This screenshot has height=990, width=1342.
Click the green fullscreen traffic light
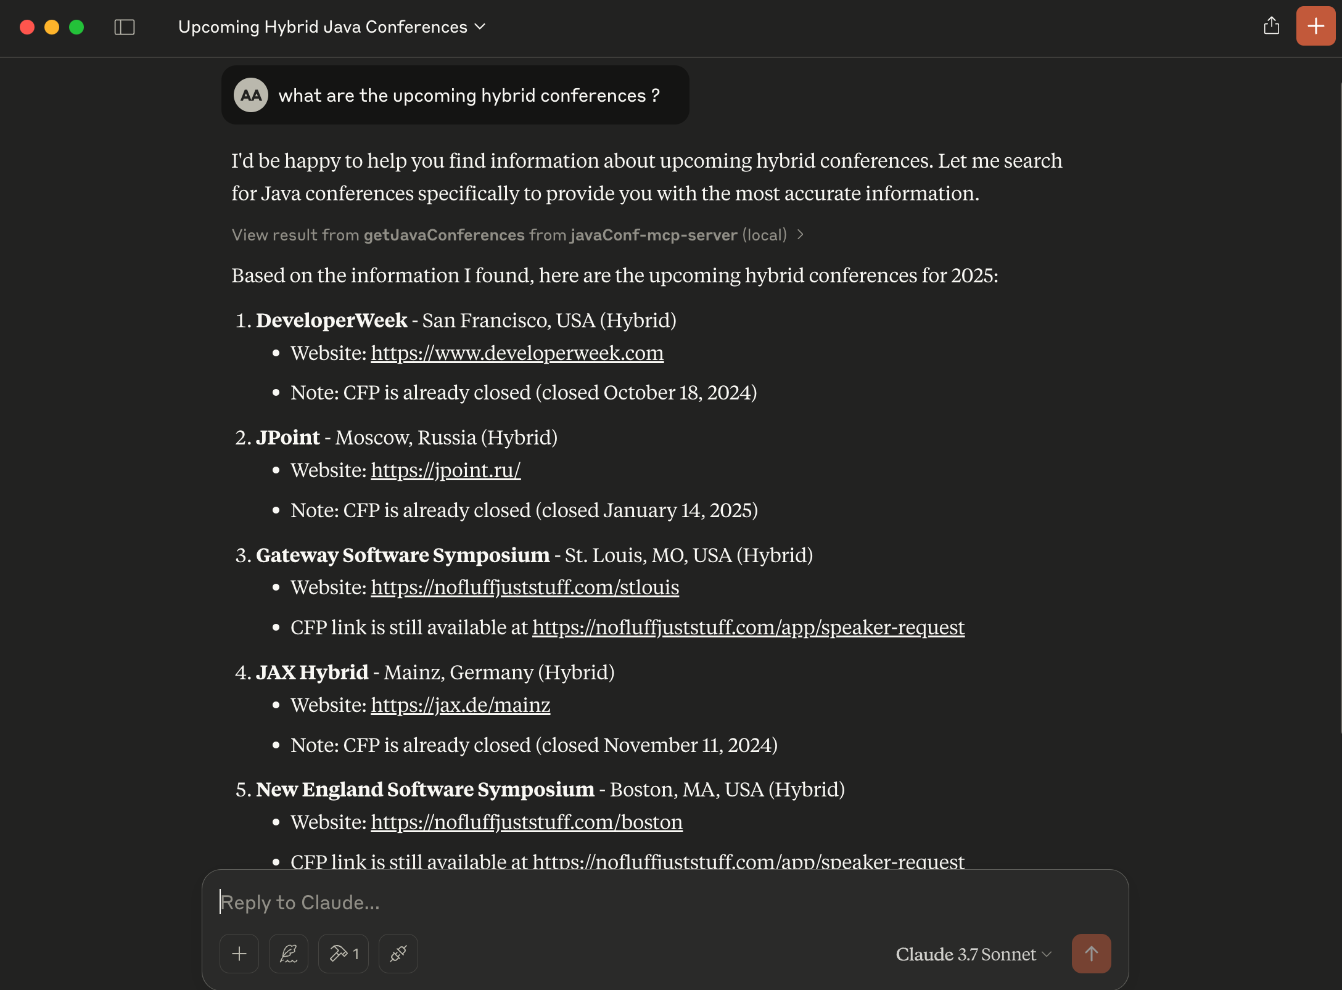coord(76,27)
